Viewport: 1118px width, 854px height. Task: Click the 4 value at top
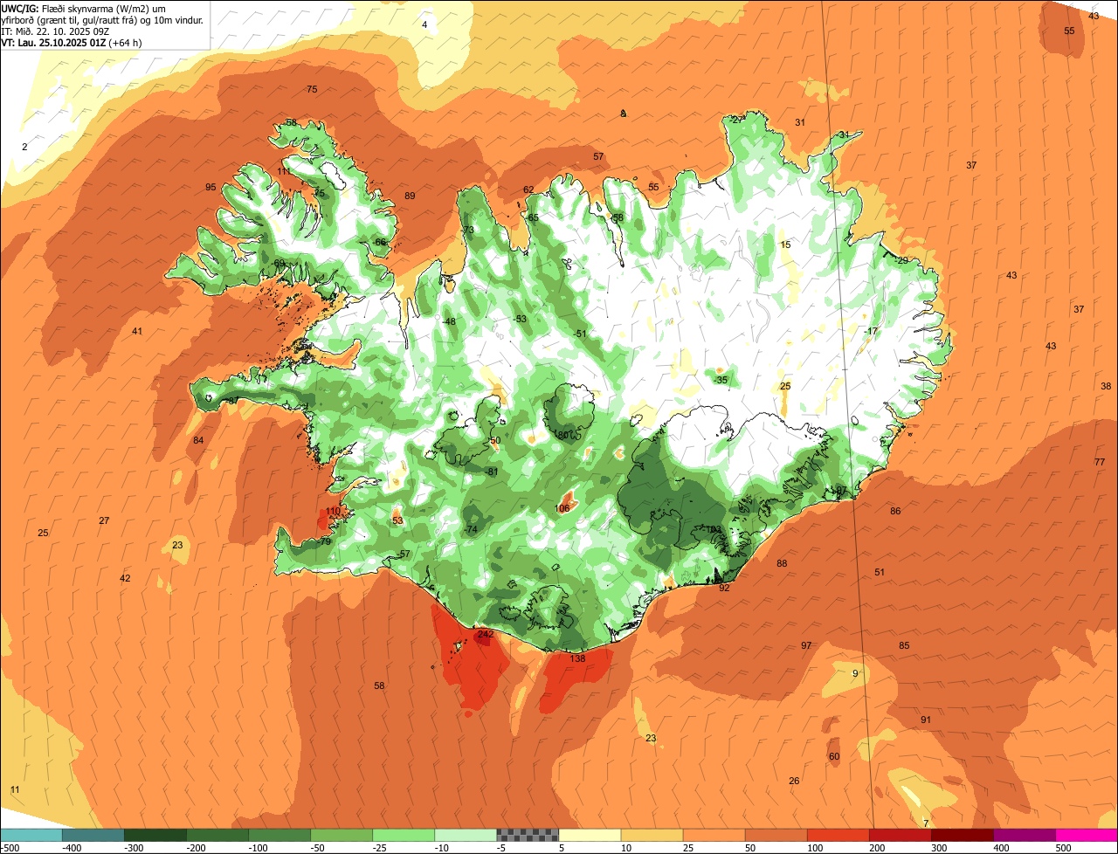coord(424,24)
